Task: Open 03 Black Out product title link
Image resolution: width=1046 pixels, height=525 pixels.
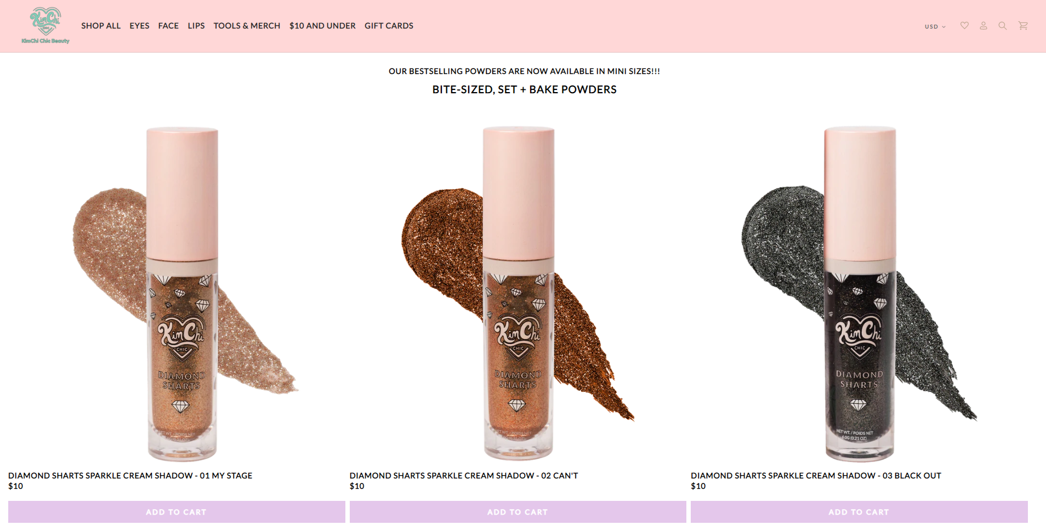Action: coord(816,476)
